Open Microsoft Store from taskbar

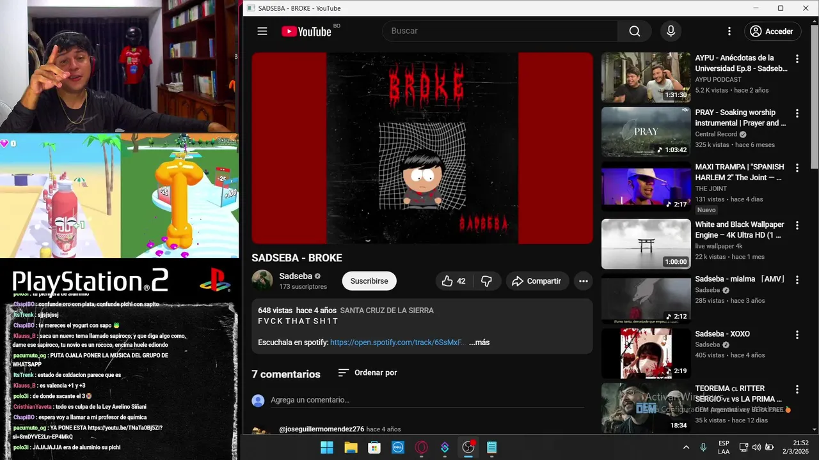pyautogui.click(x=374, y=447)
